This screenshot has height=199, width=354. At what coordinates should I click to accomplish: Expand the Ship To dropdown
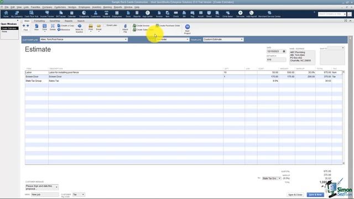pyautogui.click(x=343, y=48)
